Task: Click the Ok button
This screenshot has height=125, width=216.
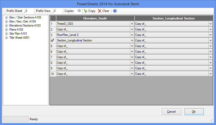Action: coord(194,112)
